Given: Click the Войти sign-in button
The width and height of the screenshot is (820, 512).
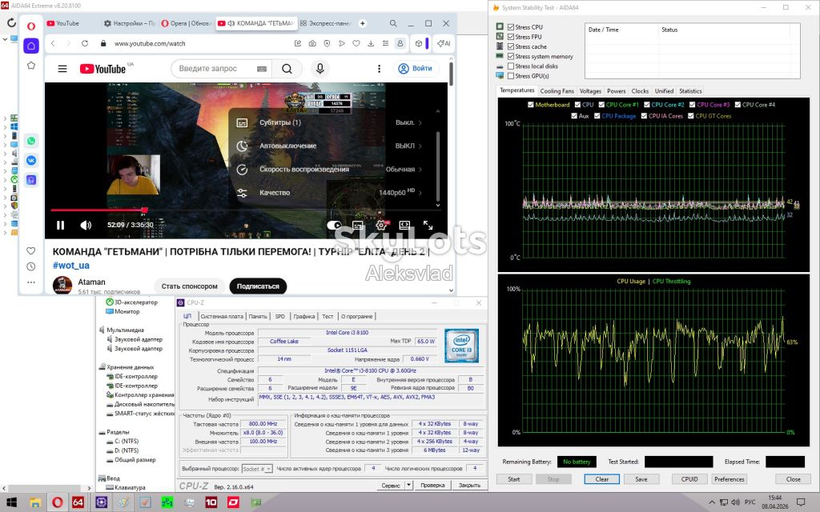Looking at the screenshot, I should (416, 69).
